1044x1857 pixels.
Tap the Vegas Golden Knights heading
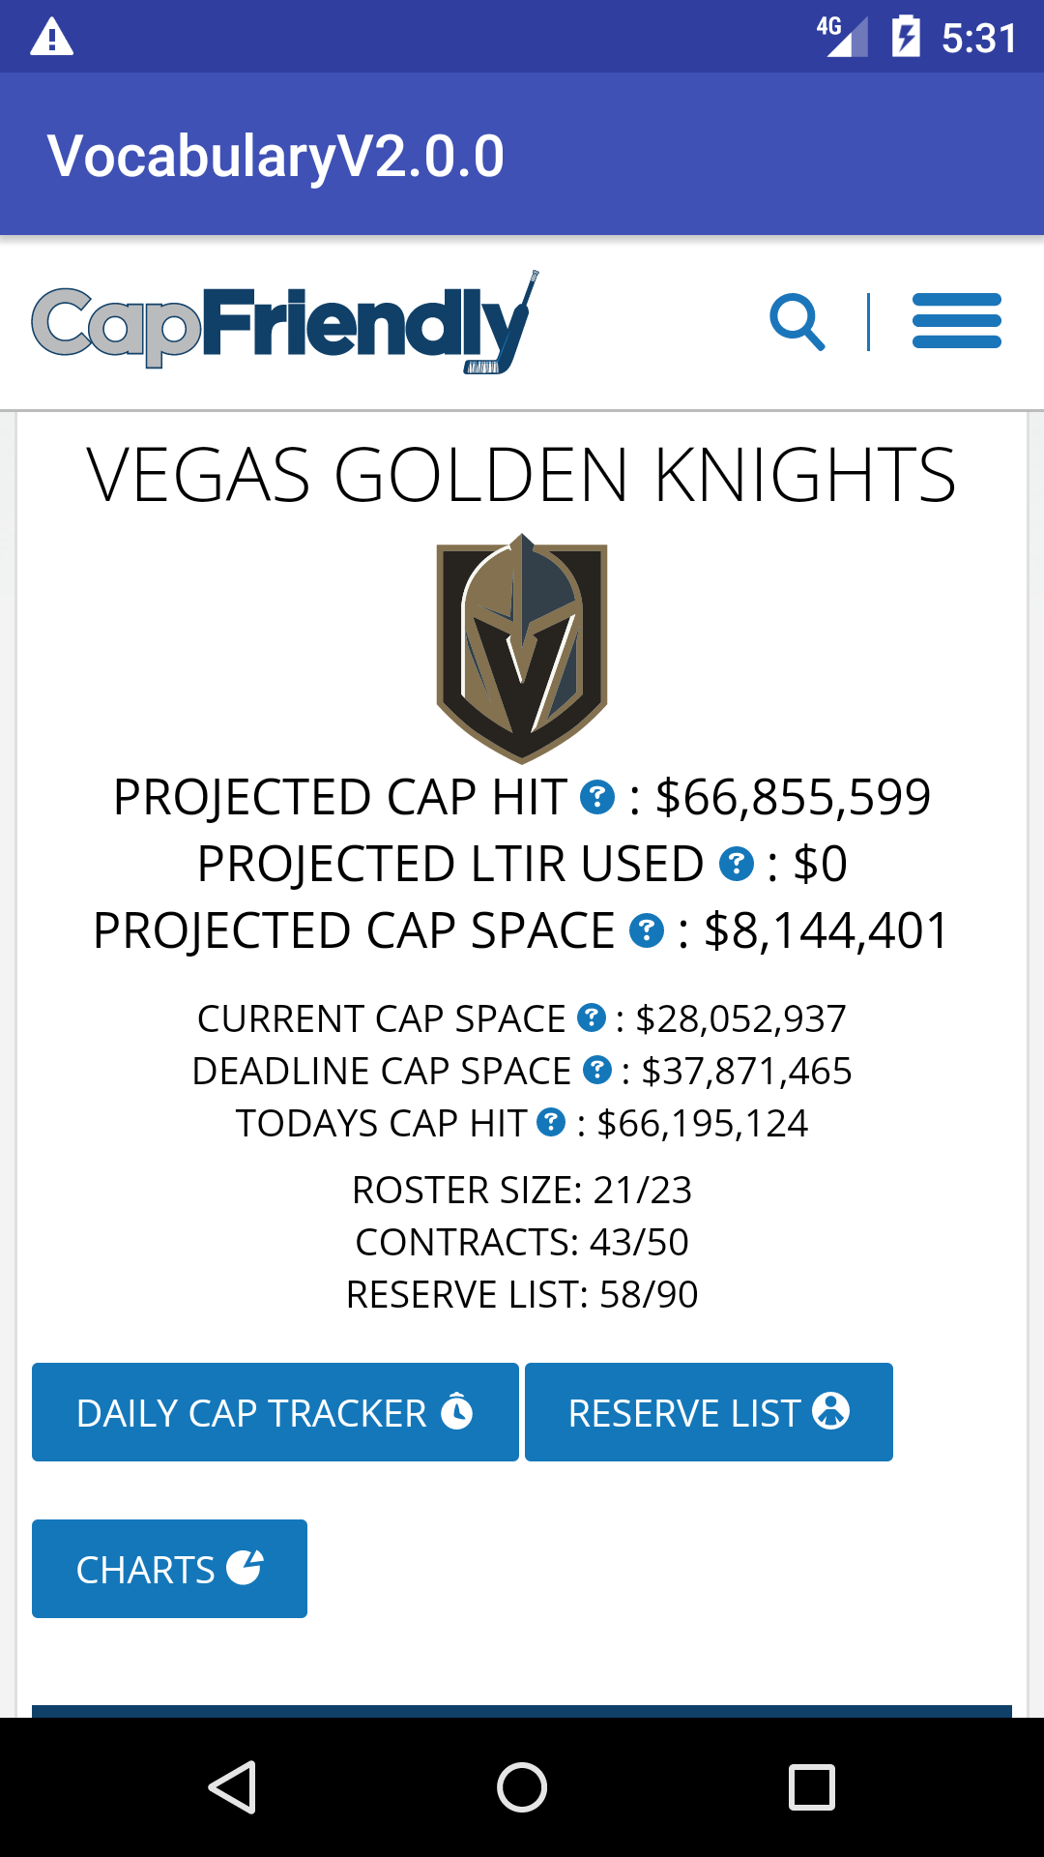(x=522, y=475)
